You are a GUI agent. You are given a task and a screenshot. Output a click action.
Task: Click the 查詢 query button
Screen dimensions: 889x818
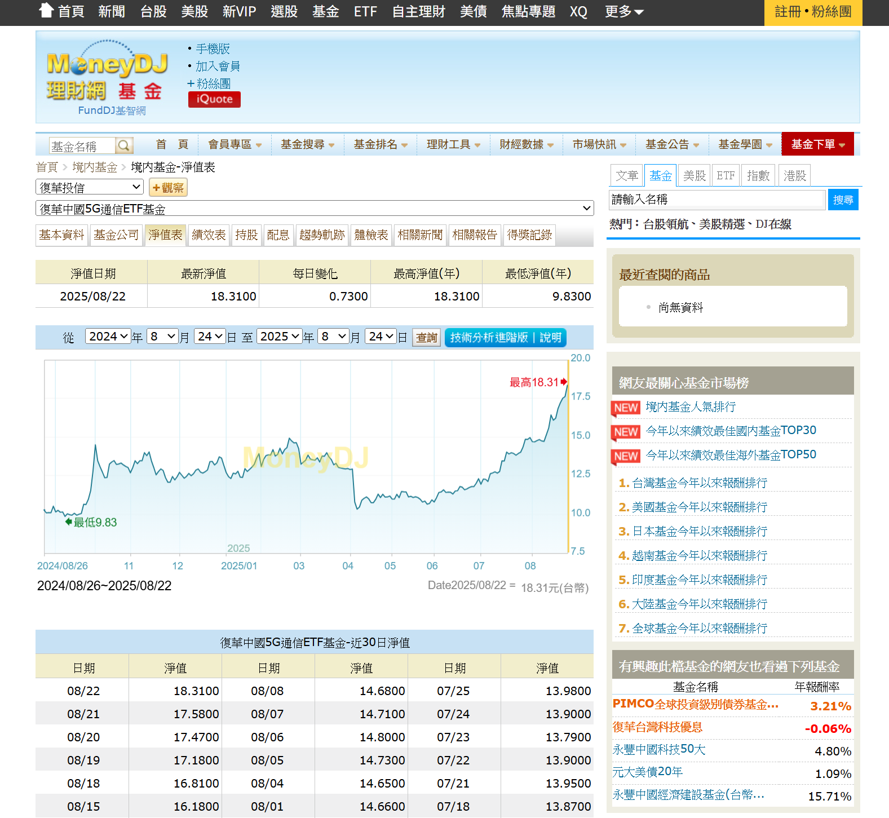(x=427, y=338)
